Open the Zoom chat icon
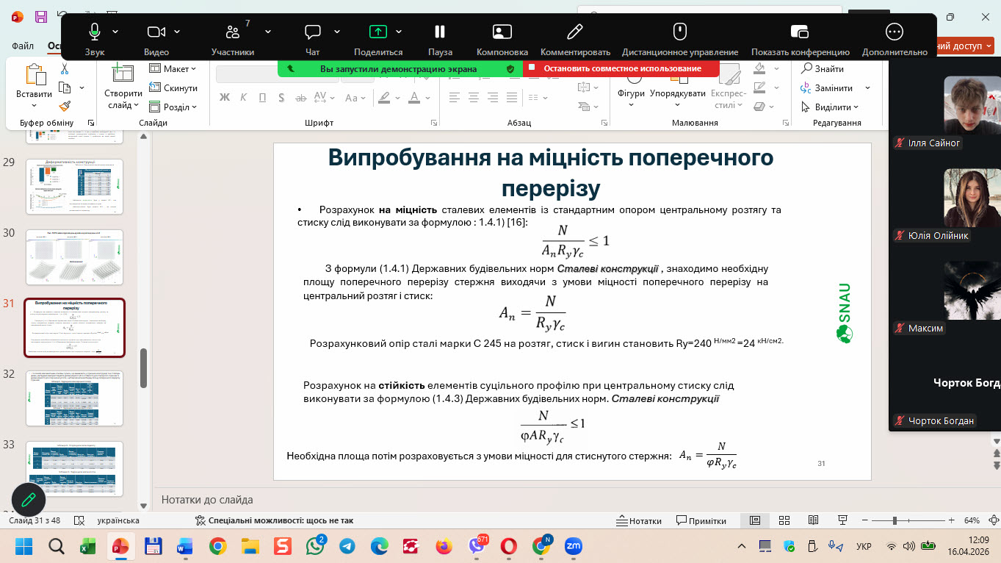This screenshot has width=1001, height=563. [x=313, y=32]
